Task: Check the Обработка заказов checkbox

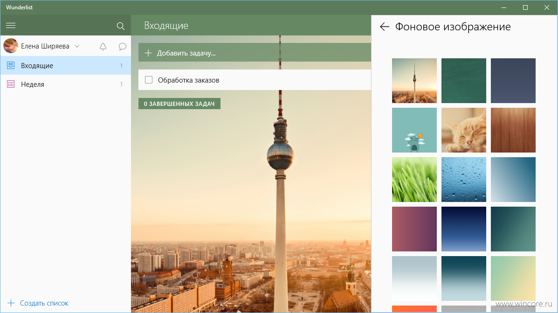Action: [x=149, y=80]
